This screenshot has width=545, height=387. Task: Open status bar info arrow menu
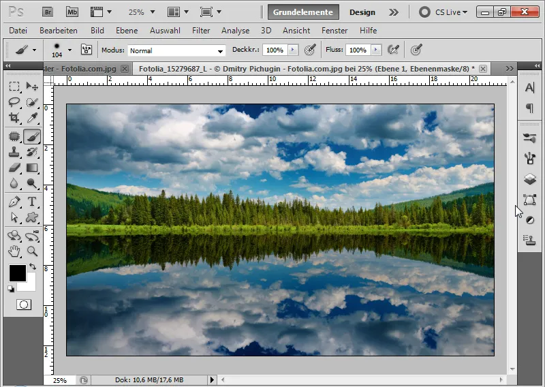212,380
